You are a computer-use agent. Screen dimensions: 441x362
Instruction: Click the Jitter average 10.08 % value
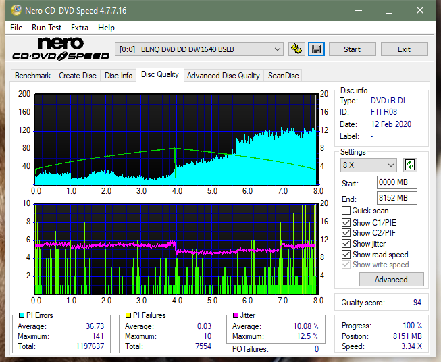coord(306,326)
